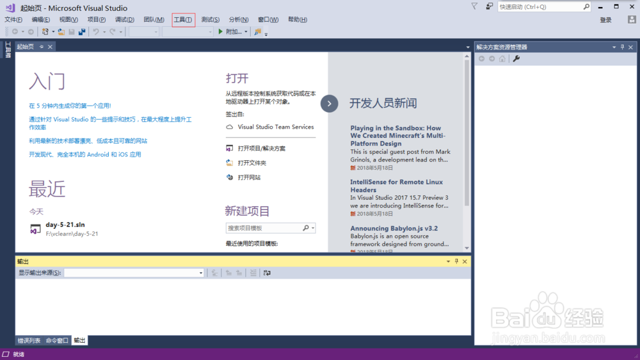Click the New Project toolbar icon

point(45,31)
